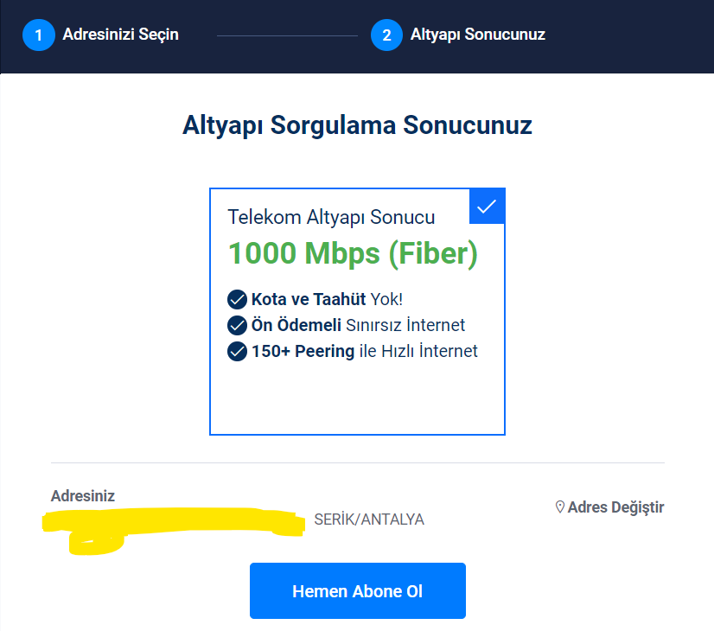Click the 150+ Peering ile Hızlı İnternet text
The width and height of the screenshot is (714, 631).
364,352
